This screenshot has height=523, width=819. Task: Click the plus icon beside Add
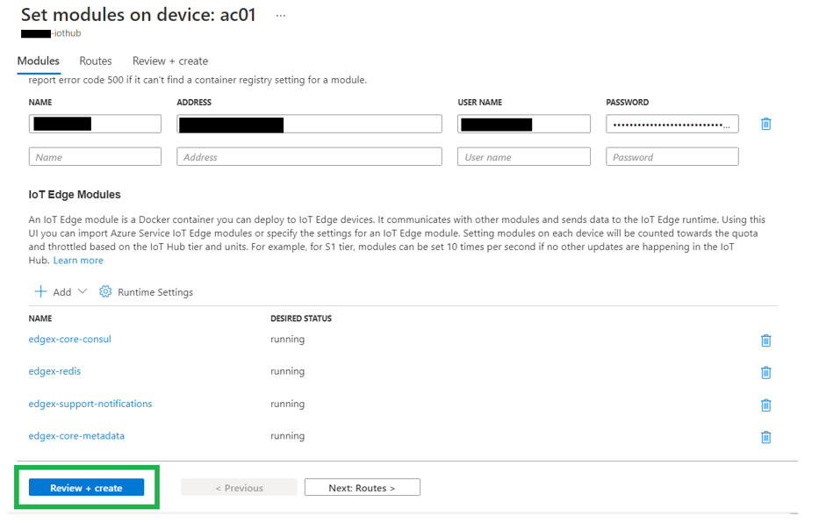(40, 291)
